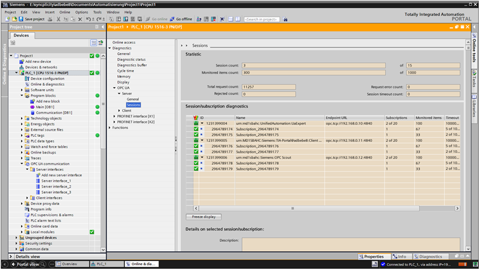Screen dimensions: 479x269
Task: Click the Delete X toolbar icon
Action: (80, 19)
